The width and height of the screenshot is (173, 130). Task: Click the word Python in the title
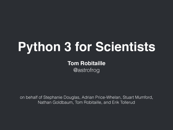click(39, 47)
